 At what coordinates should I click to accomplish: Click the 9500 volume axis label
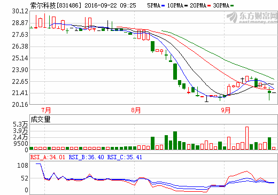click(x=21, y=144)
